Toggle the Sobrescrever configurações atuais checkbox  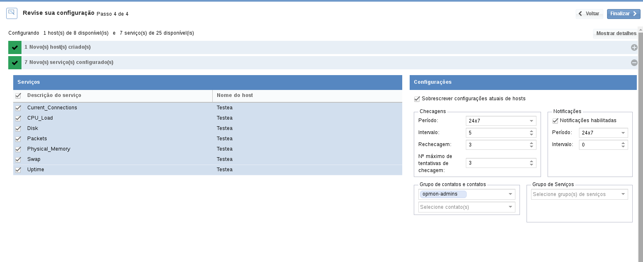pyautogui.click(x=417, y=99)
